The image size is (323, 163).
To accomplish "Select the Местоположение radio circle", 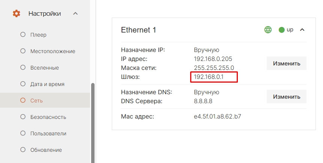I will click(23, 51).
